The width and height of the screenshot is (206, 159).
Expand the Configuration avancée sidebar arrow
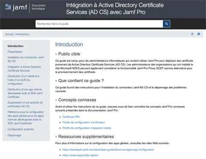(6, 129)
